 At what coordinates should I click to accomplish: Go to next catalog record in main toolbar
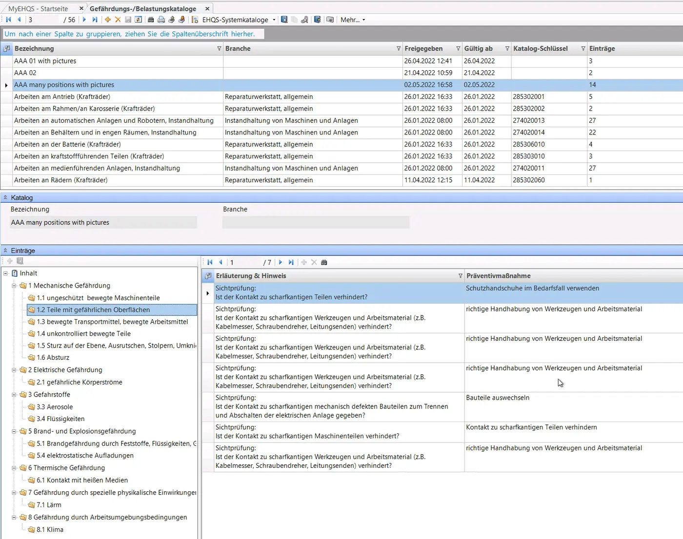[84, 19]
